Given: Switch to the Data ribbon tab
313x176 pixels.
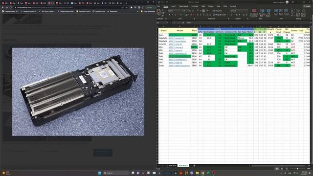Looking at the screenshot, I should (x=203, y=6).
